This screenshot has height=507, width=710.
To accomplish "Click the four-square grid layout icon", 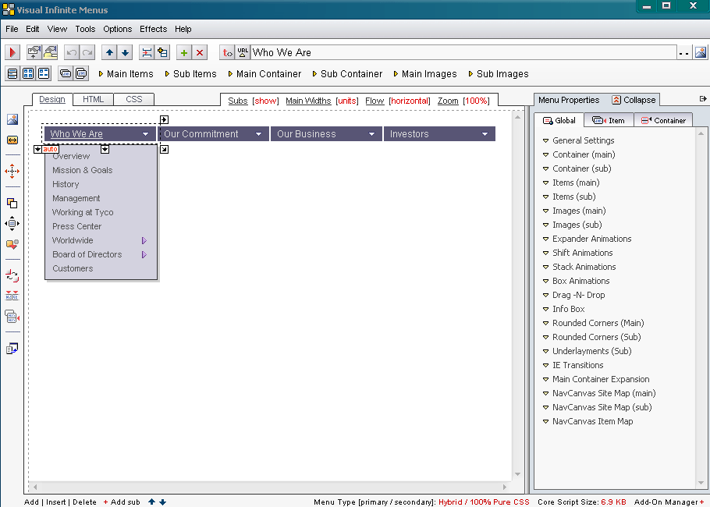I will [x=28, y=73].
